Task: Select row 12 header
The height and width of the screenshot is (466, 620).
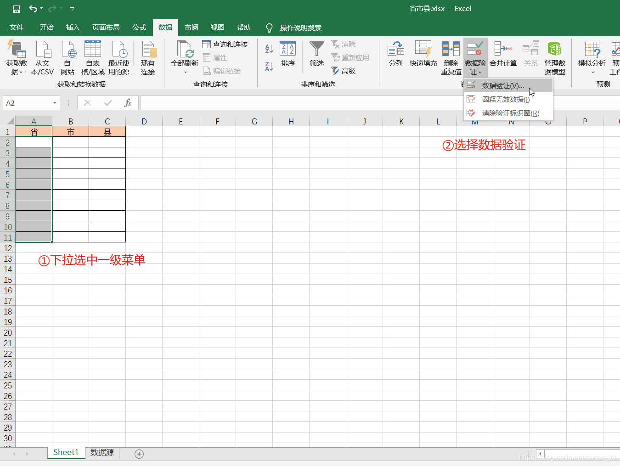Action: coord(8,248)
